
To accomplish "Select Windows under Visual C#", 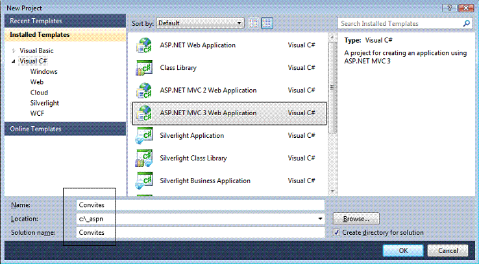I will (x=43, y=72).
